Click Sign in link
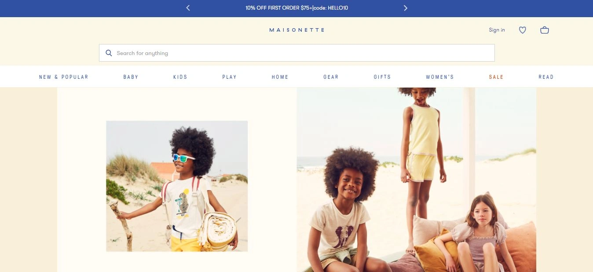Viewport: 593px width, 272px height. [x=497, y=30]
